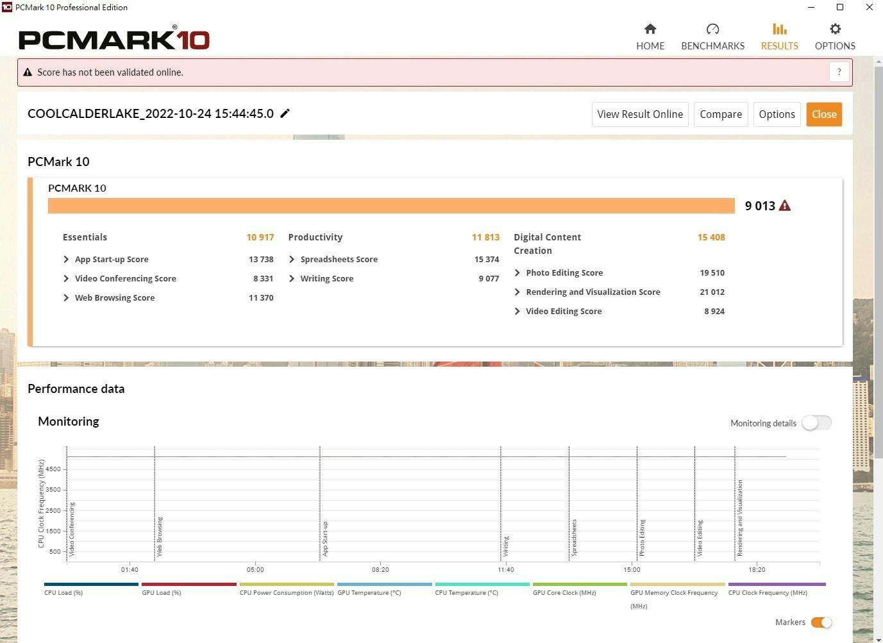Click red warning triangle beside score 9 013

[x=785, y=206]
